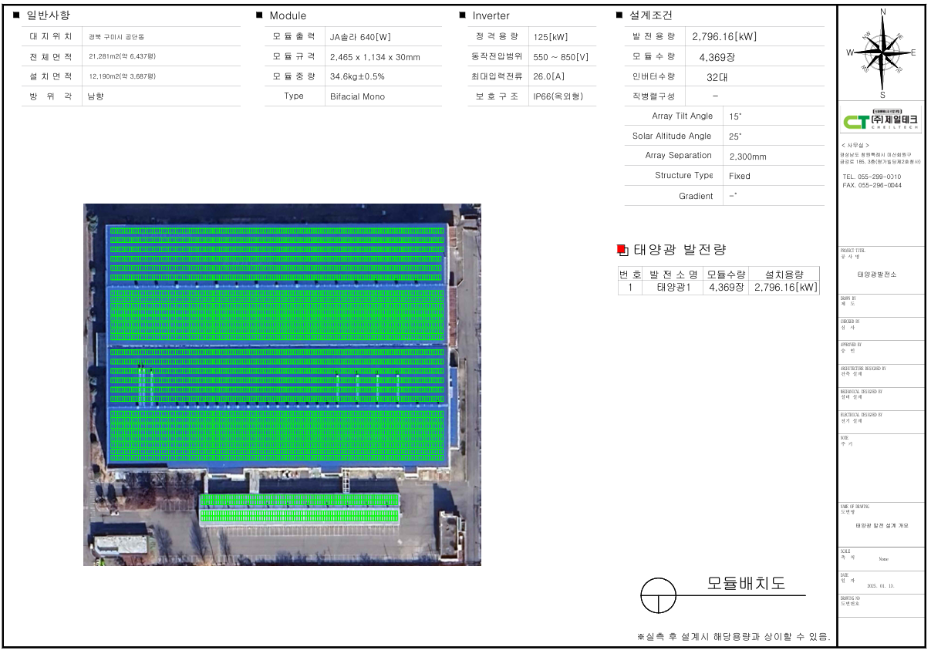931x657 pixels.
Task: Click the red square beside 태양광 발전량
Action: pos(622,249)
